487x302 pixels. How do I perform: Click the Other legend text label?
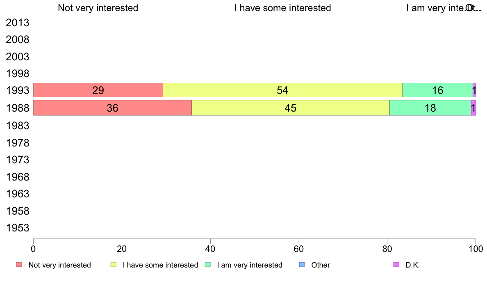[x=321, y=265]
